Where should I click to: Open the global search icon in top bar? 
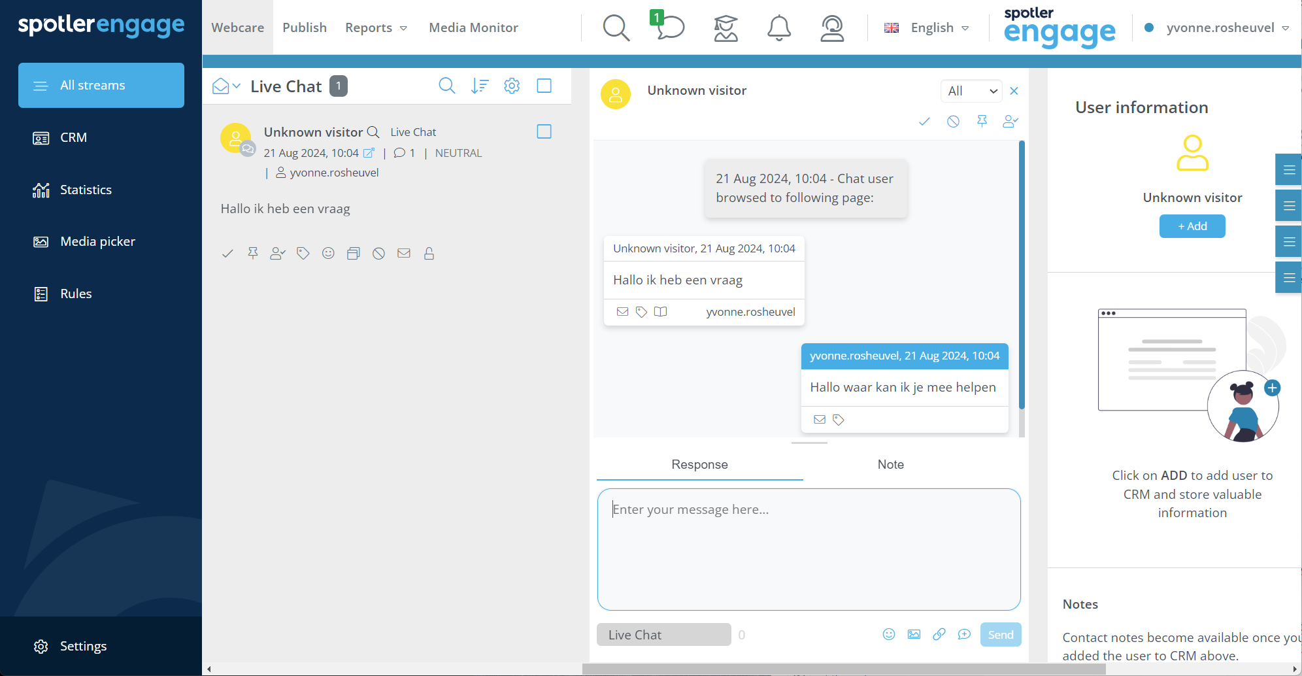coord(616,27)
